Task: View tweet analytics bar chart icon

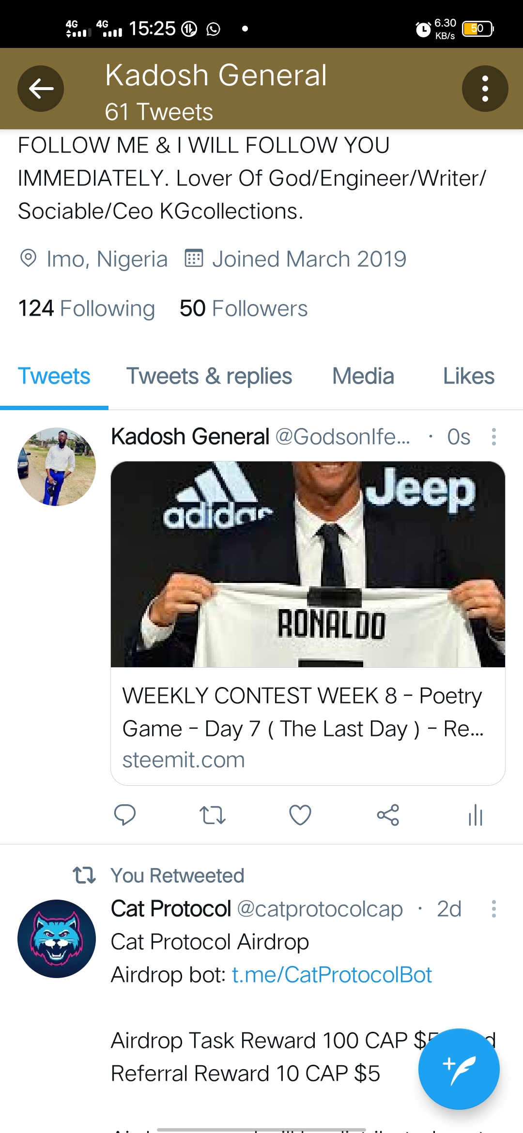Action: (476, 815)
